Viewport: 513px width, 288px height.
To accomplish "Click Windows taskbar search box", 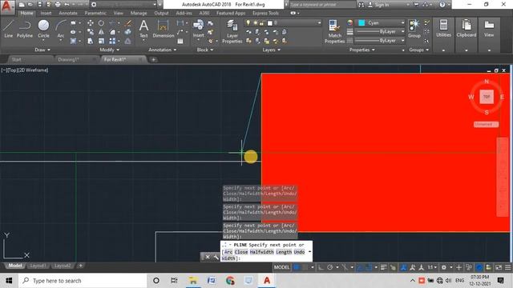I will click(83, 281).
